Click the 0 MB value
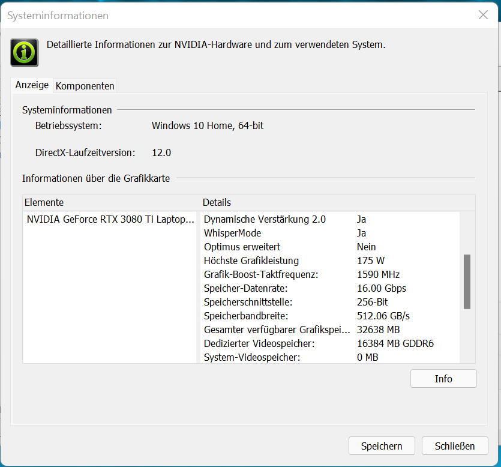This screenshot has width=501, height=467. 367,357
